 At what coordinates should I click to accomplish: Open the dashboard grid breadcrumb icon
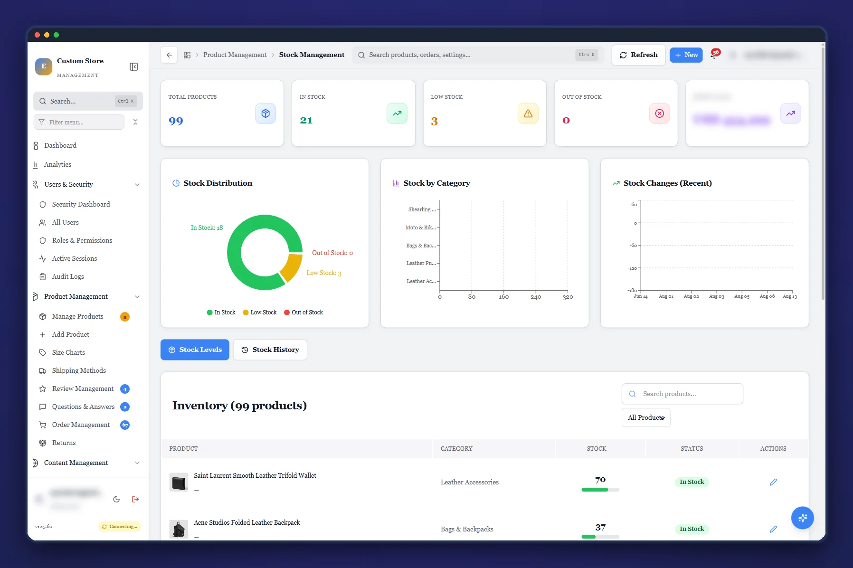pyautogui.click(x=187, y=55)
